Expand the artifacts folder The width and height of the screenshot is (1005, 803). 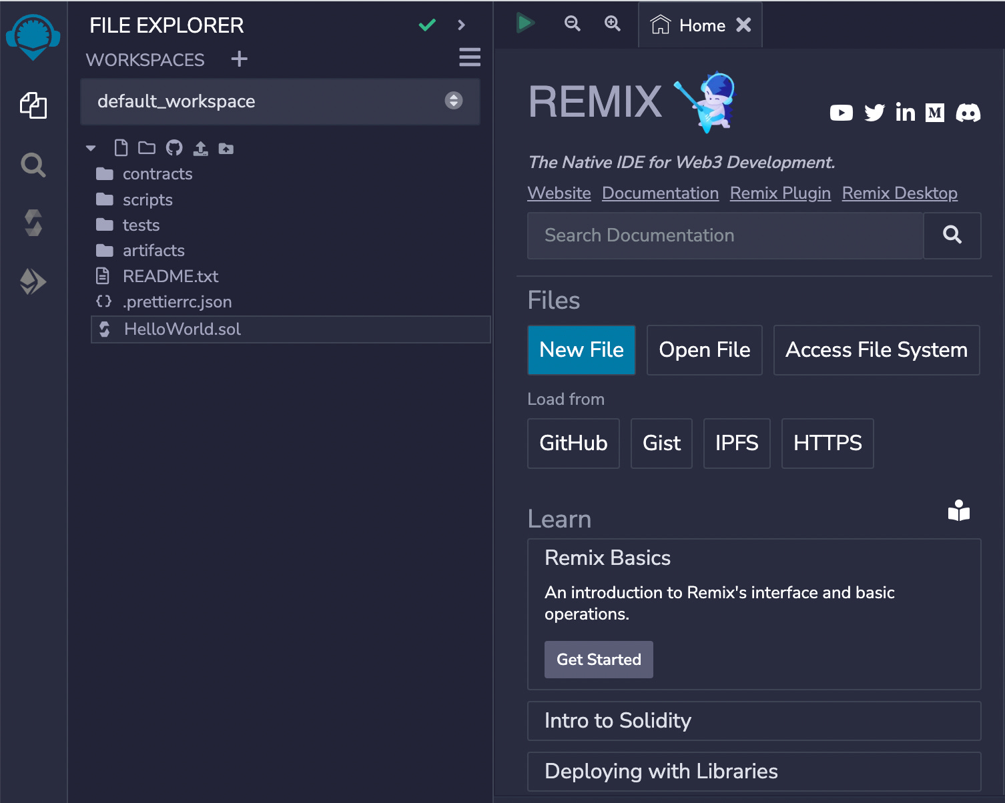(x=140, y=251)
